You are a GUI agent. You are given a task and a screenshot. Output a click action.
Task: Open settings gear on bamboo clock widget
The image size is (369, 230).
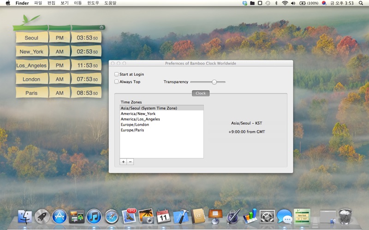click(x=101, y=28)
